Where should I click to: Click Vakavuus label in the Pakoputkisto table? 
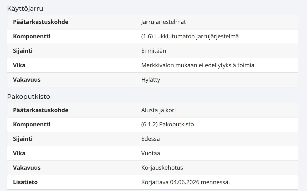(x=27, y=168)
